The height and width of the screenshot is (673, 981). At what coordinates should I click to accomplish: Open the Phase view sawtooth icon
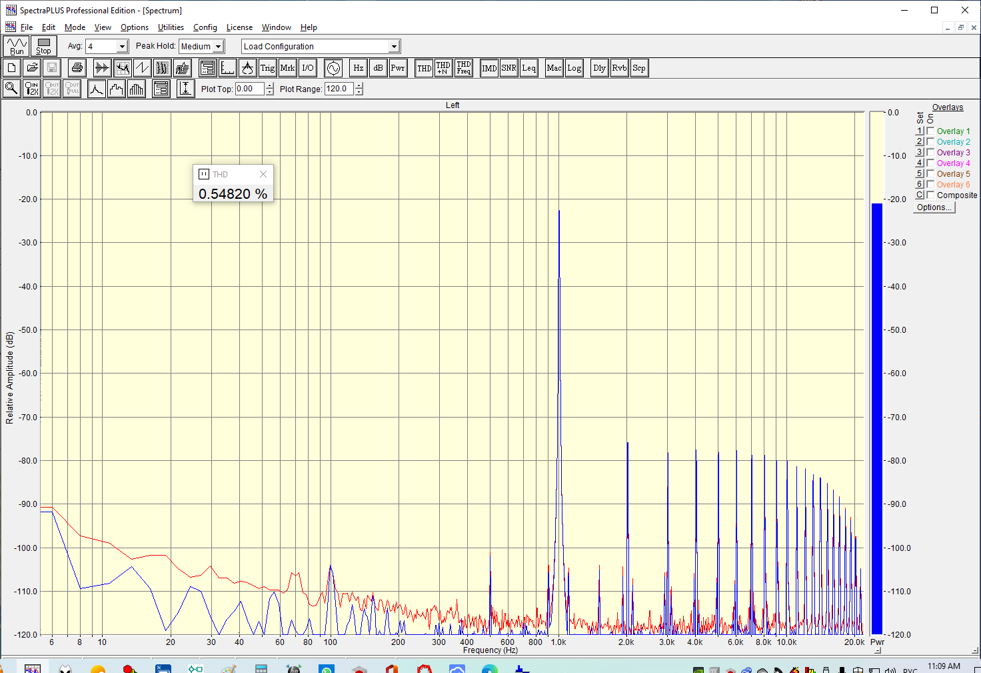click(142, 68)
